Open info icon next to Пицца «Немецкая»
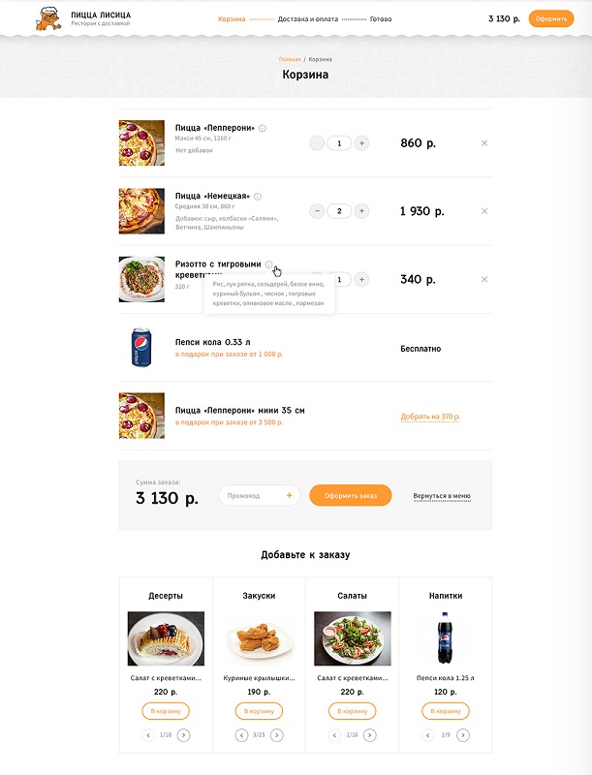This screenshot has width=592, height=775. pyautogui.click(x=258, y=197)
